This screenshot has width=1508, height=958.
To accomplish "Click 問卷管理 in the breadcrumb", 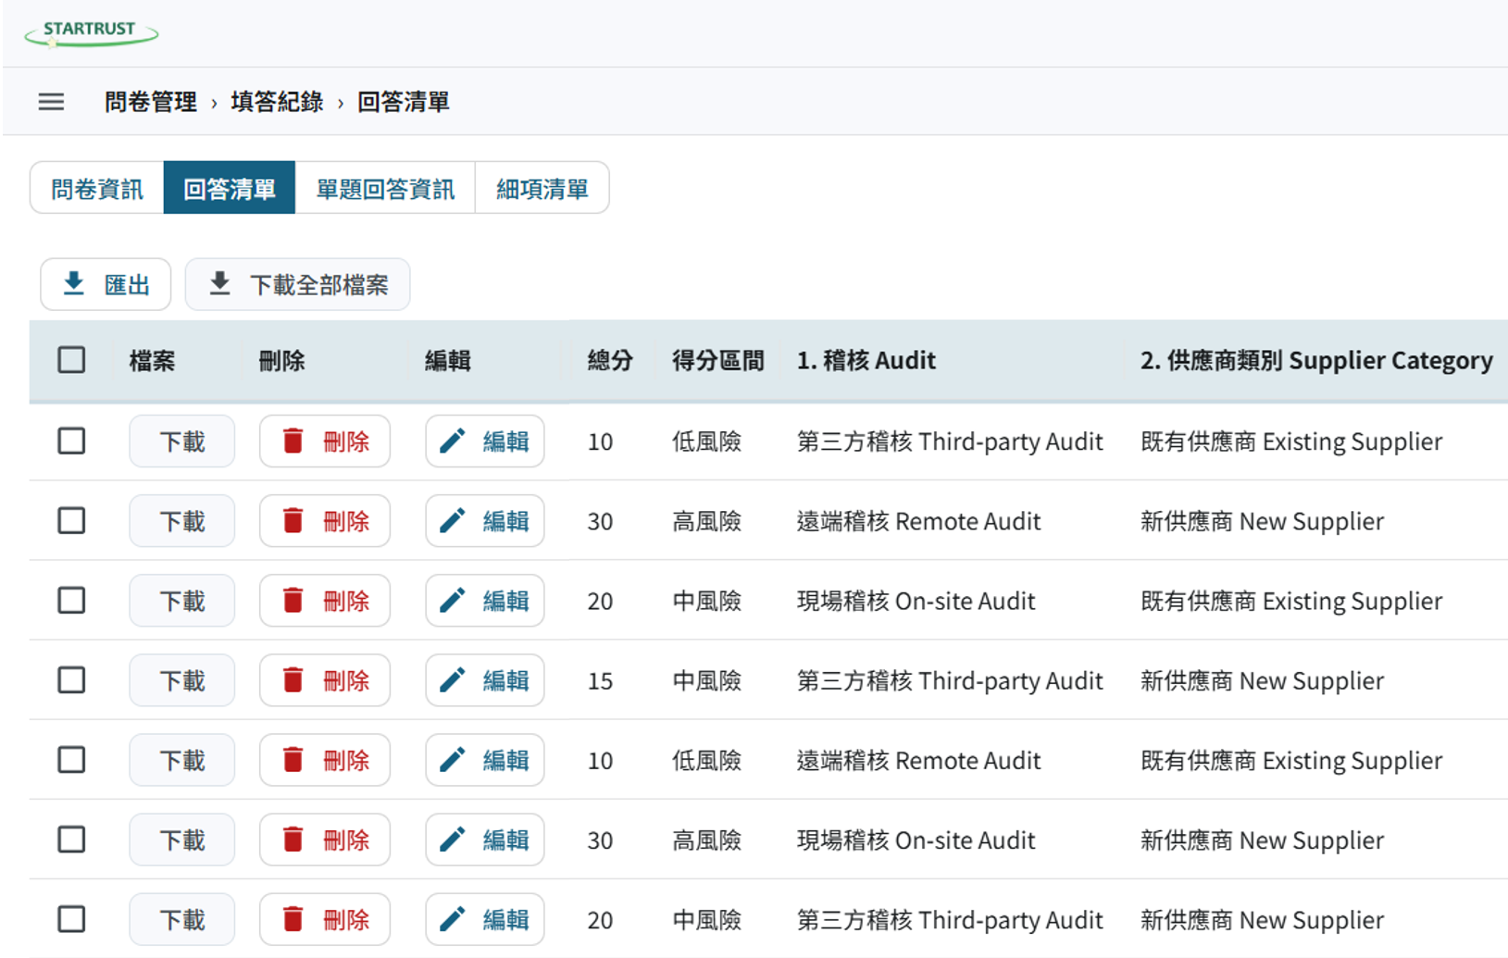I will pyautogui.click(x=151, y=102).
